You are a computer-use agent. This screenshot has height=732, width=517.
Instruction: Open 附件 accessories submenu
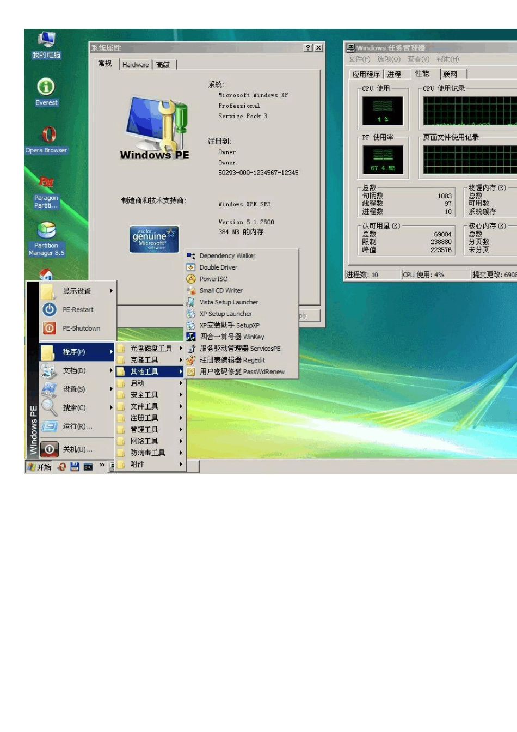tap(150, 464)
